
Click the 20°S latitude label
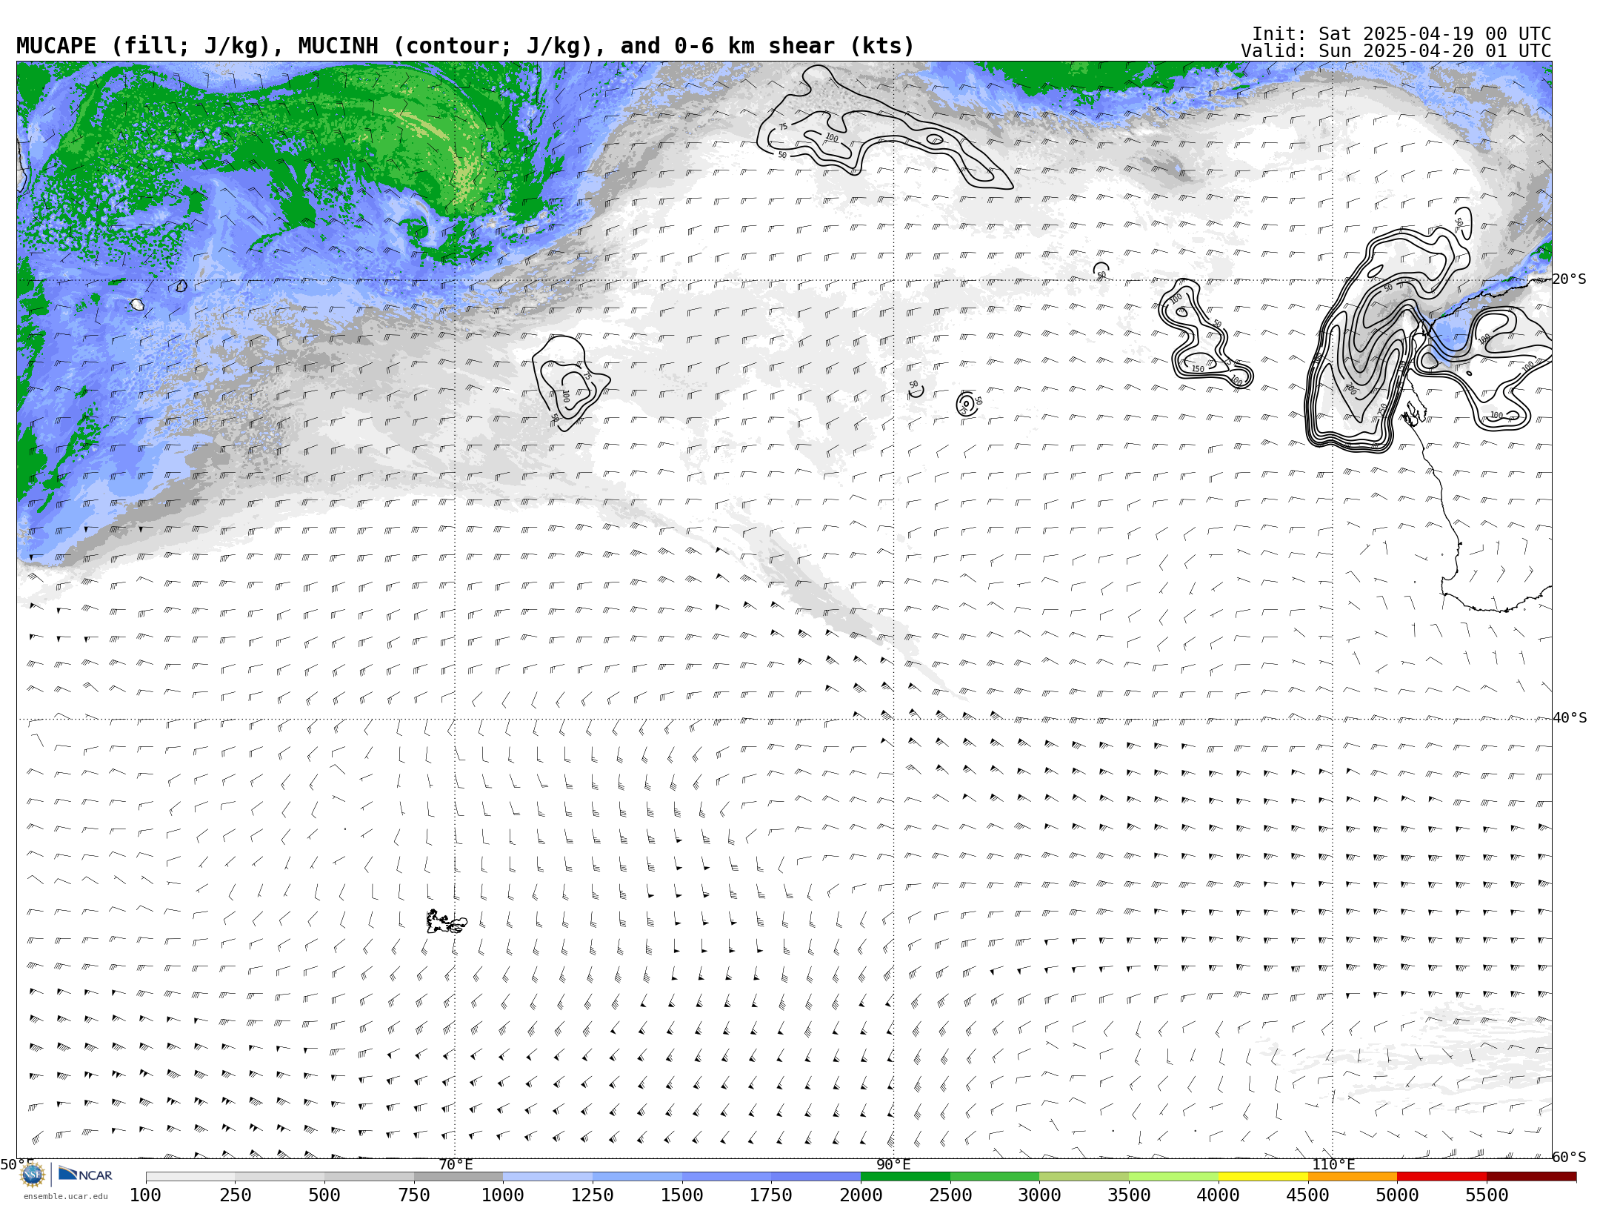point(1570,279)
